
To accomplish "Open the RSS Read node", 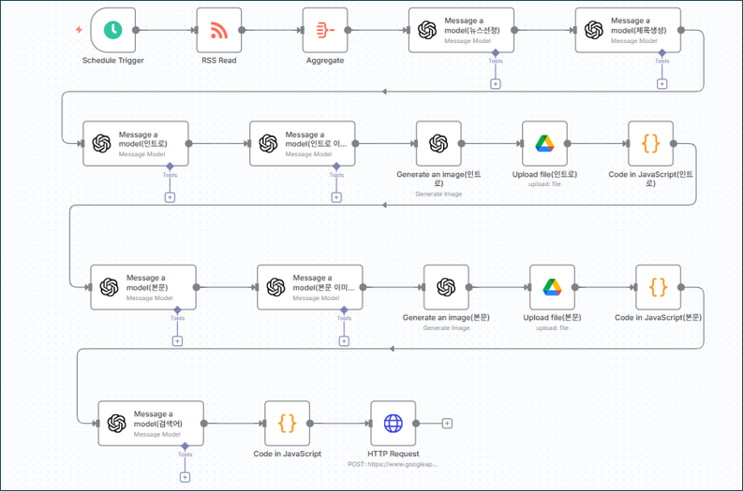I will pyautogui.click(x=219, y=30).
